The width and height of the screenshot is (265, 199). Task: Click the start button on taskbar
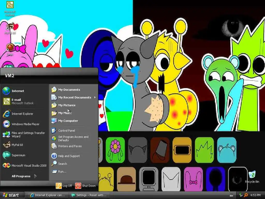(11, 195)
